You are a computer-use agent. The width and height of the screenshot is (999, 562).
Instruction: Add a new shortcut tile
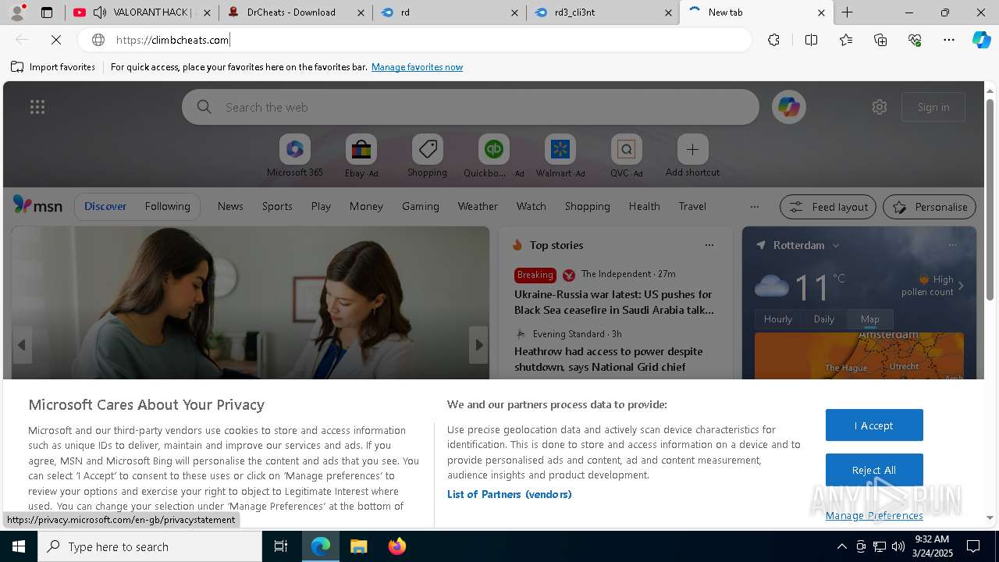click(692, 156)
